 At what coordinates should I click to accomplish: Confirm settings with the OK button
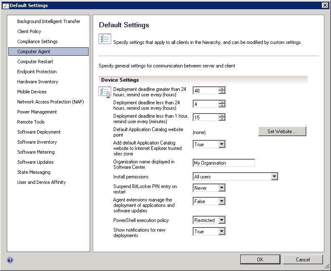260,259
